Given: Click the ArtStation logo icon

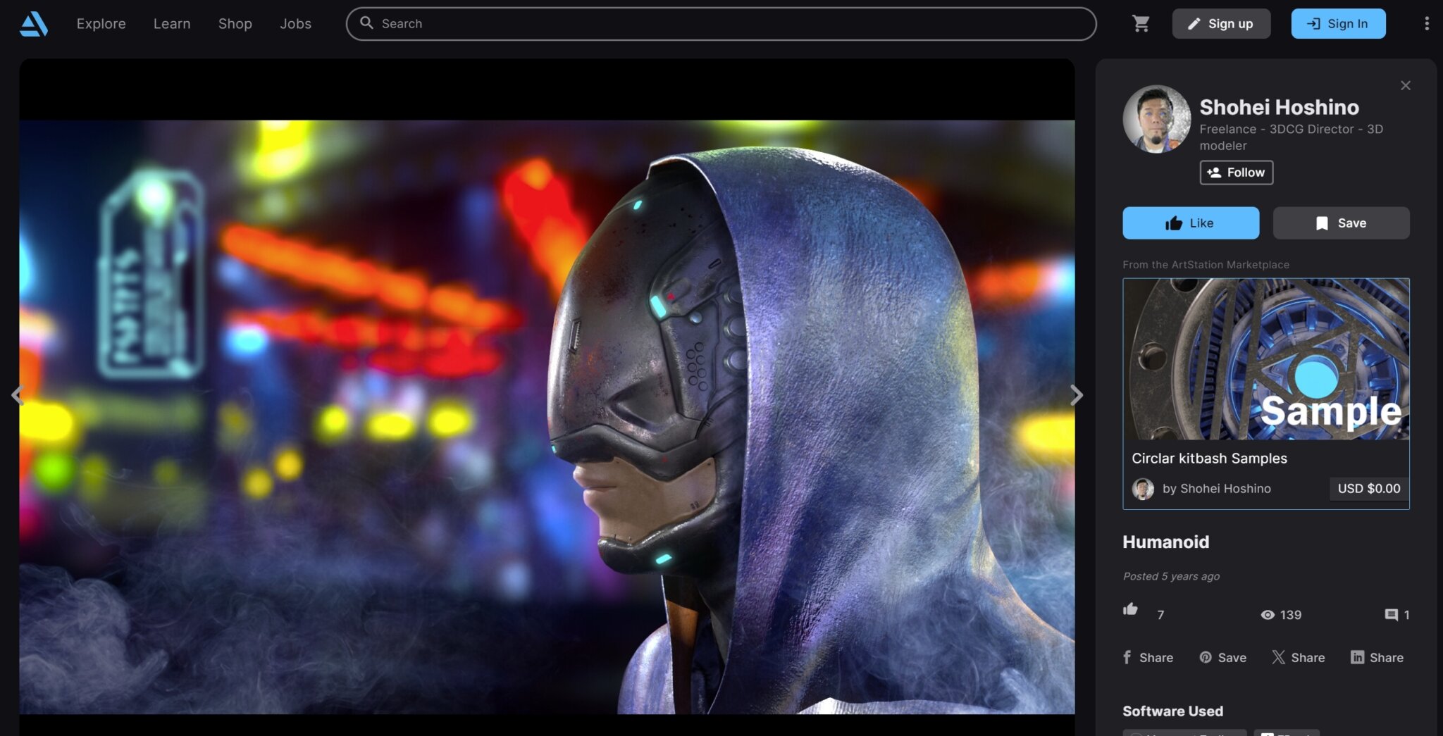Looking at the screenshot, I should pyautogui.click(x=33, y=24).
